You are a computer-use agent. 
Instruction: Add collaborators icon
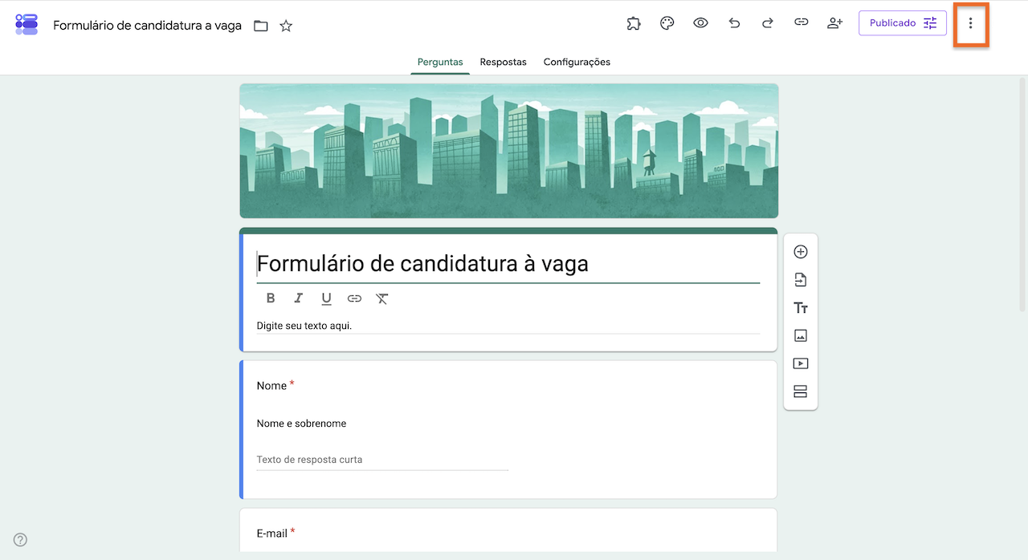click(834, 23)
